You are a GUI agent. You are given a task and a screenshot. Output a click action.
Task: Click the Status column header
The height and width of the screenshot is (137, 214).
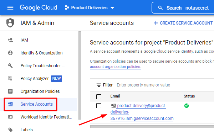pyautogui.click(x=189, y=96)
